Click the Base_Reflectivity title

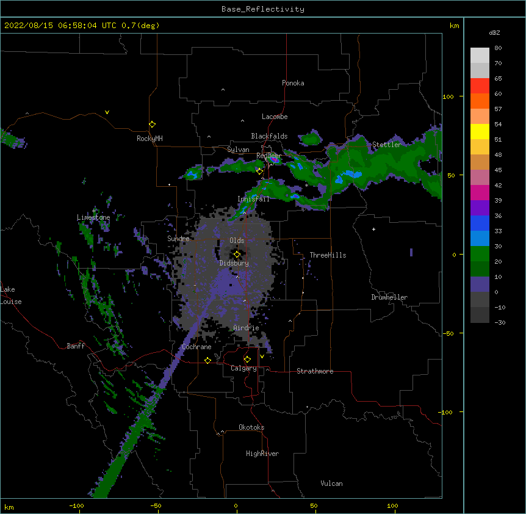pyautogui.click(x=263, y=9)
